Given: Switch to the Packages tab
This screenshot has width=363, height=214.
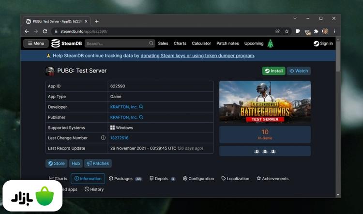Looking at the screenshot, I should [125, 179].
